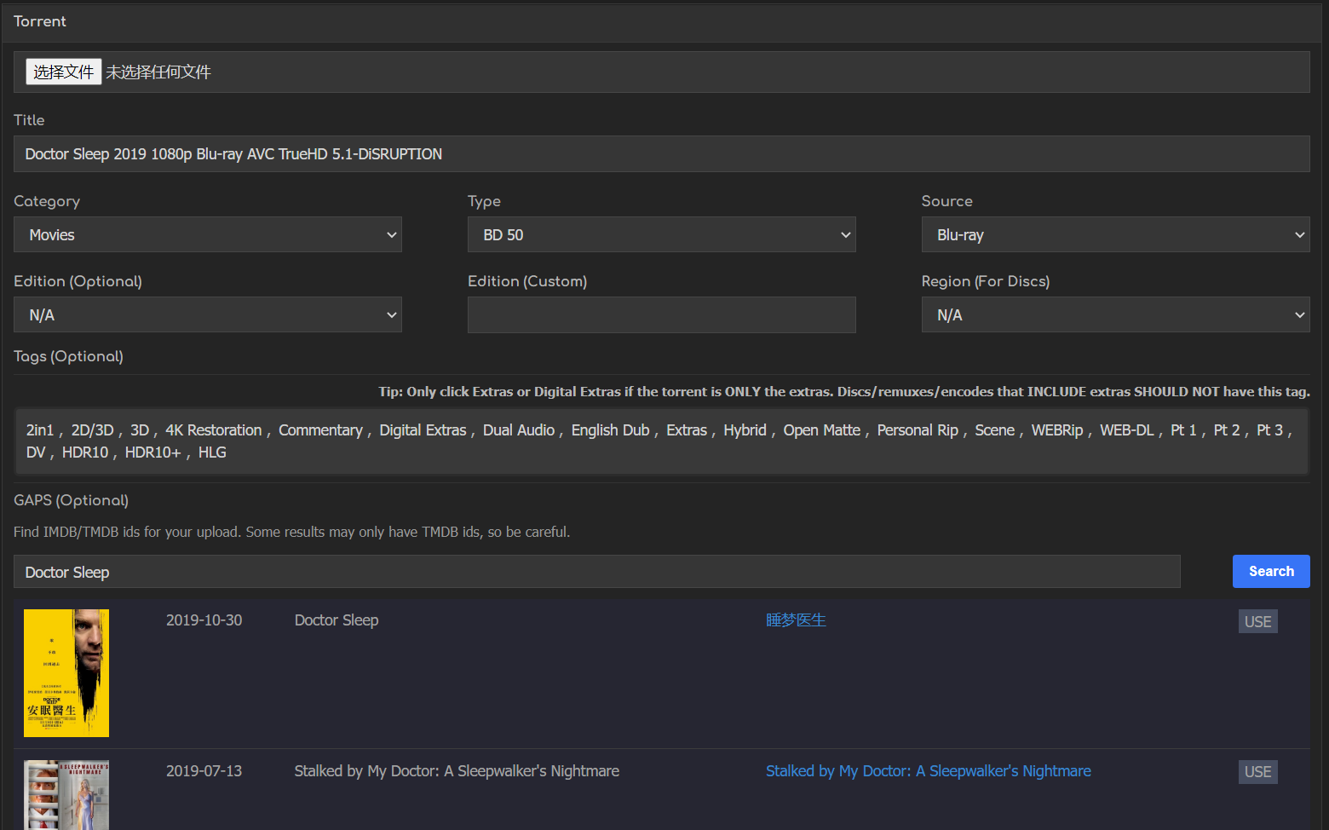This screenshot has height=830, width=1329.
Task: Toggle the Pt 3 tag
Action: tap(1269, 430)
